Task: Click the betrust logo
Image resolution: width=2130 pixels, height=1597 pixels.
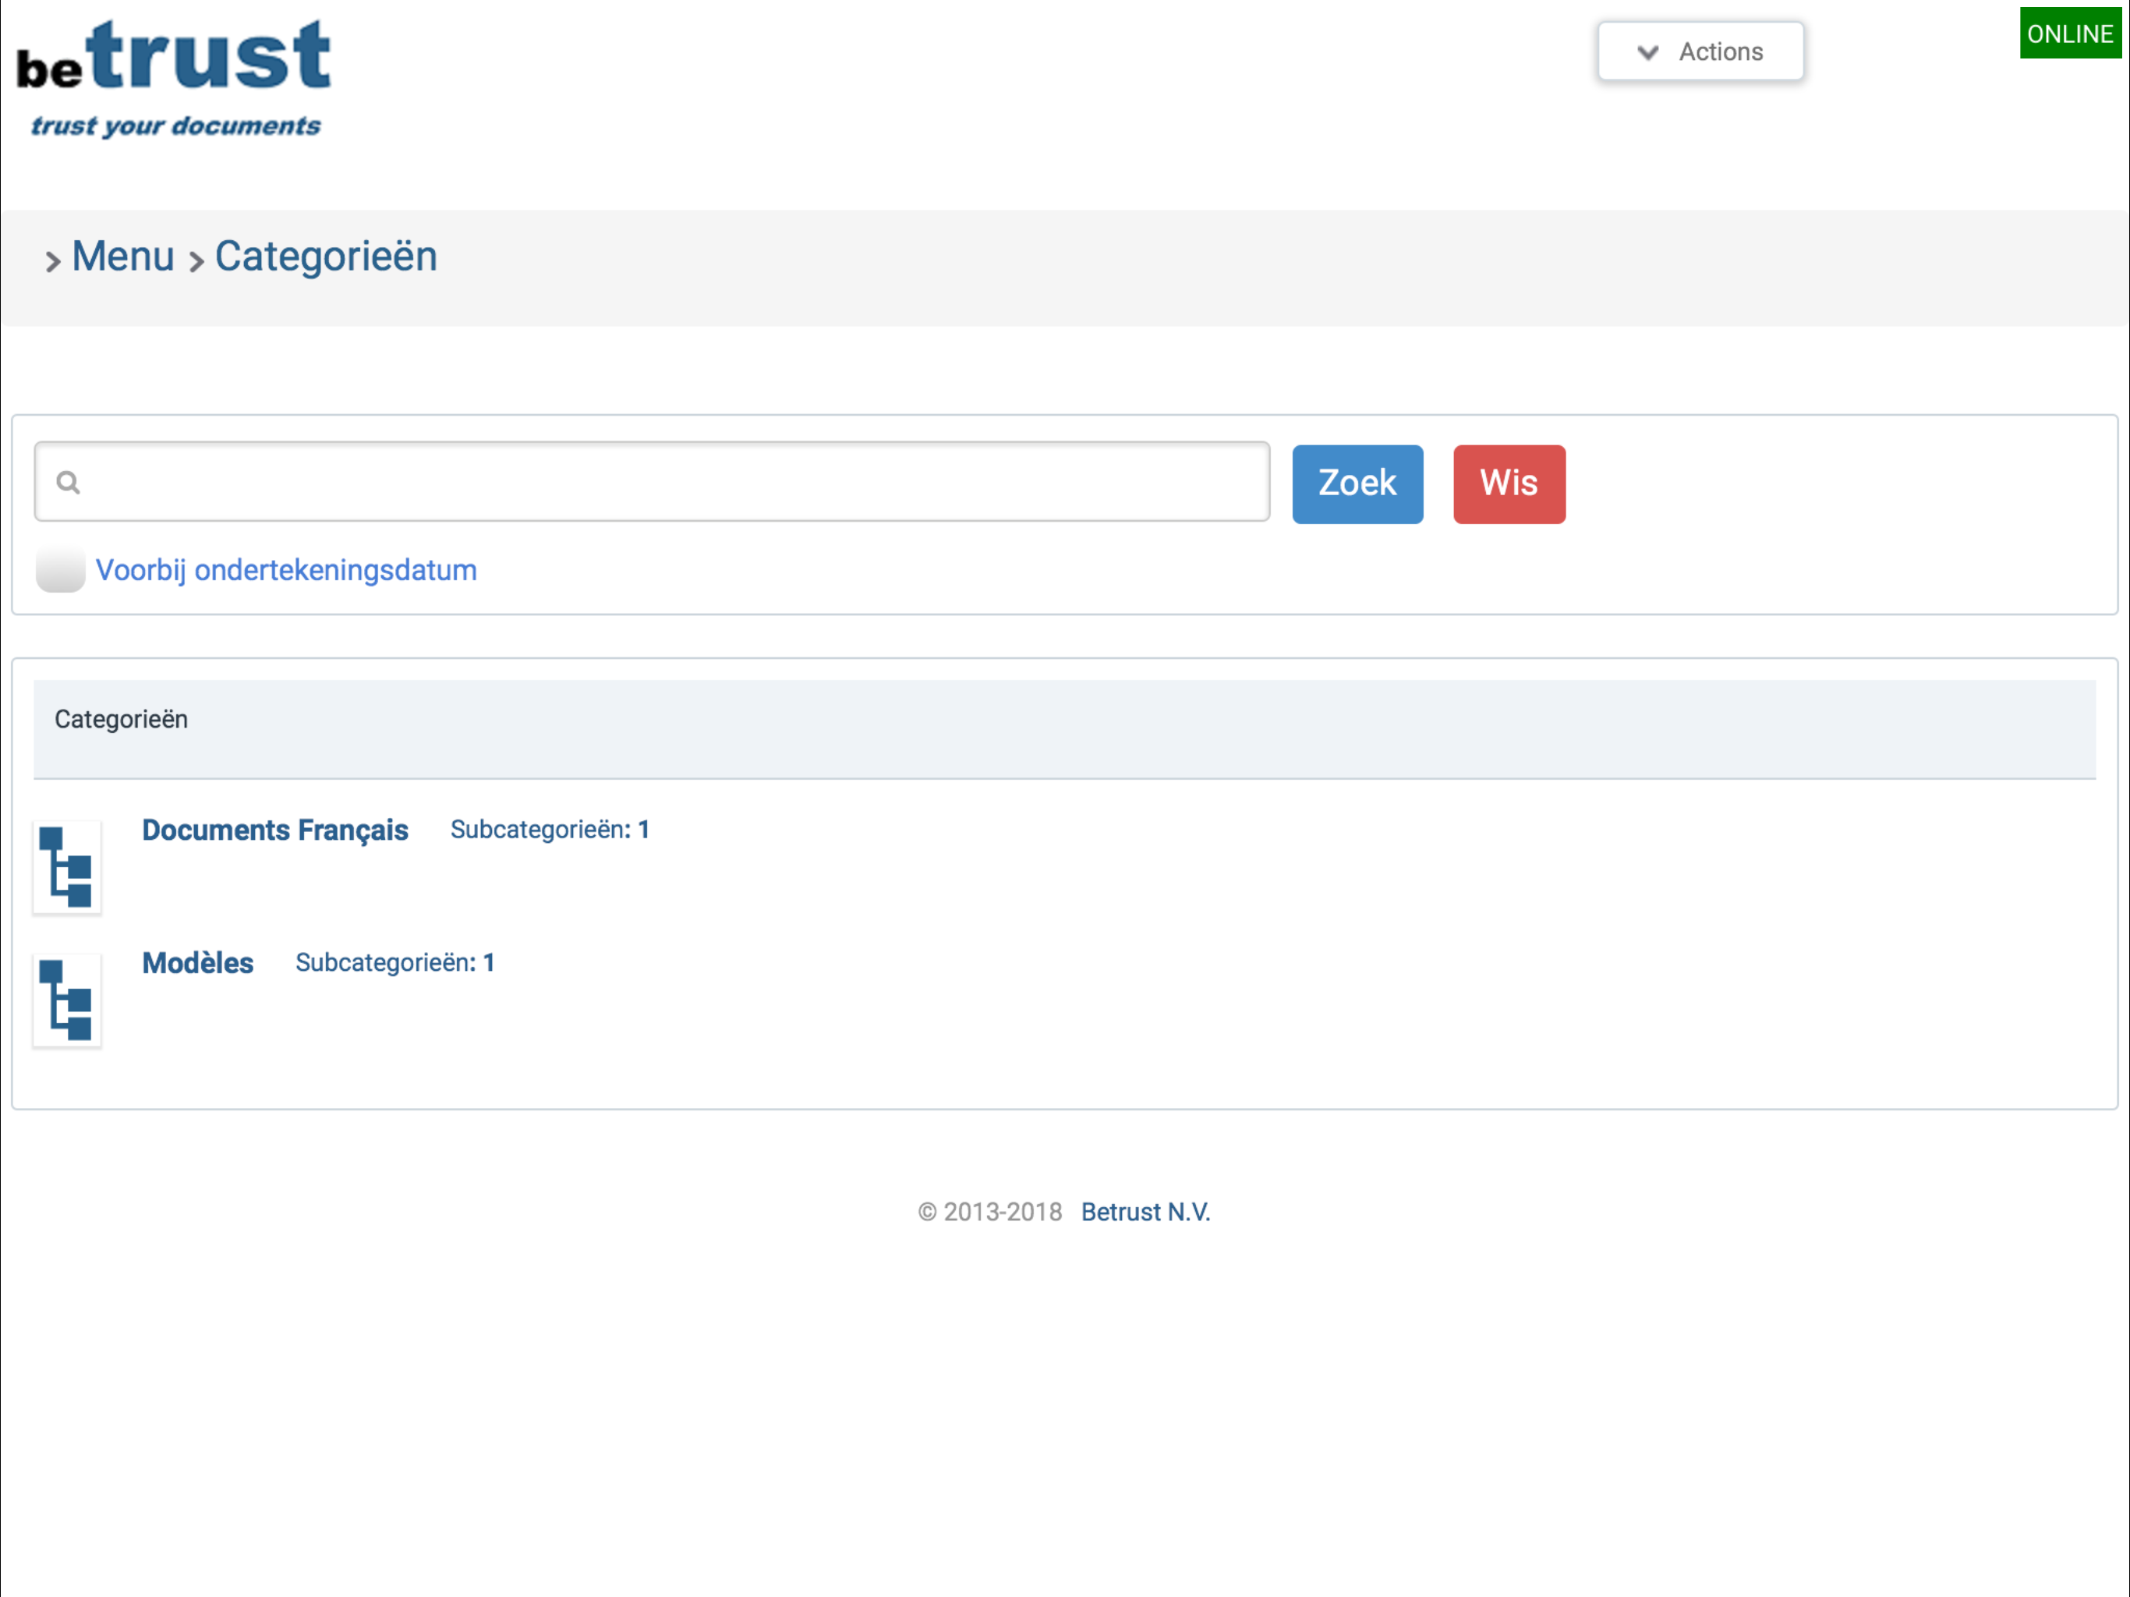Action: pos(175,77)
